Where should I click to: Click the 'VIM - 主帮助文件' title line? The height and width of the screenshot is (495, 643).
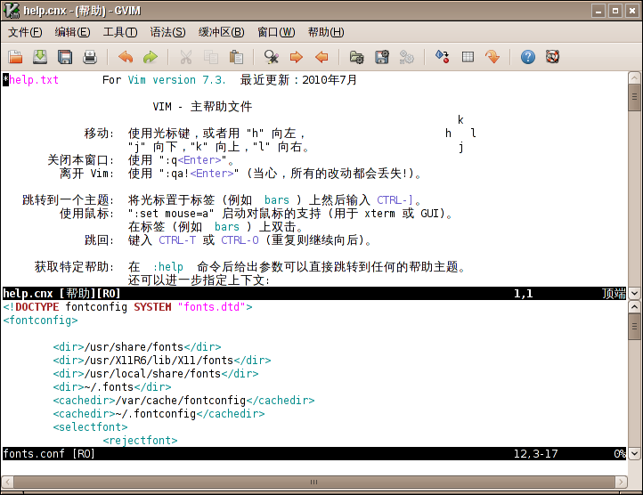pyautogui.click(x=202, y=107)
